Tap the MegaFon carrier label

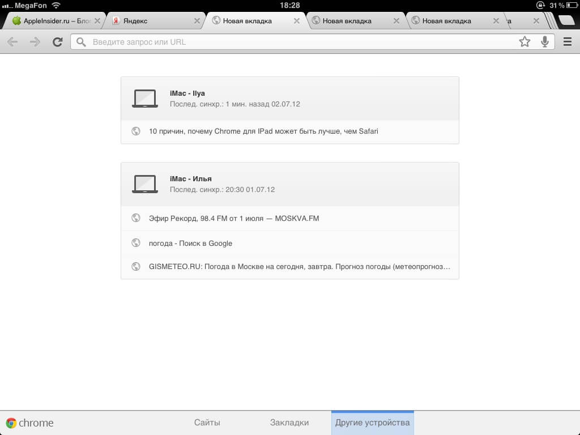tap(31, 6)
